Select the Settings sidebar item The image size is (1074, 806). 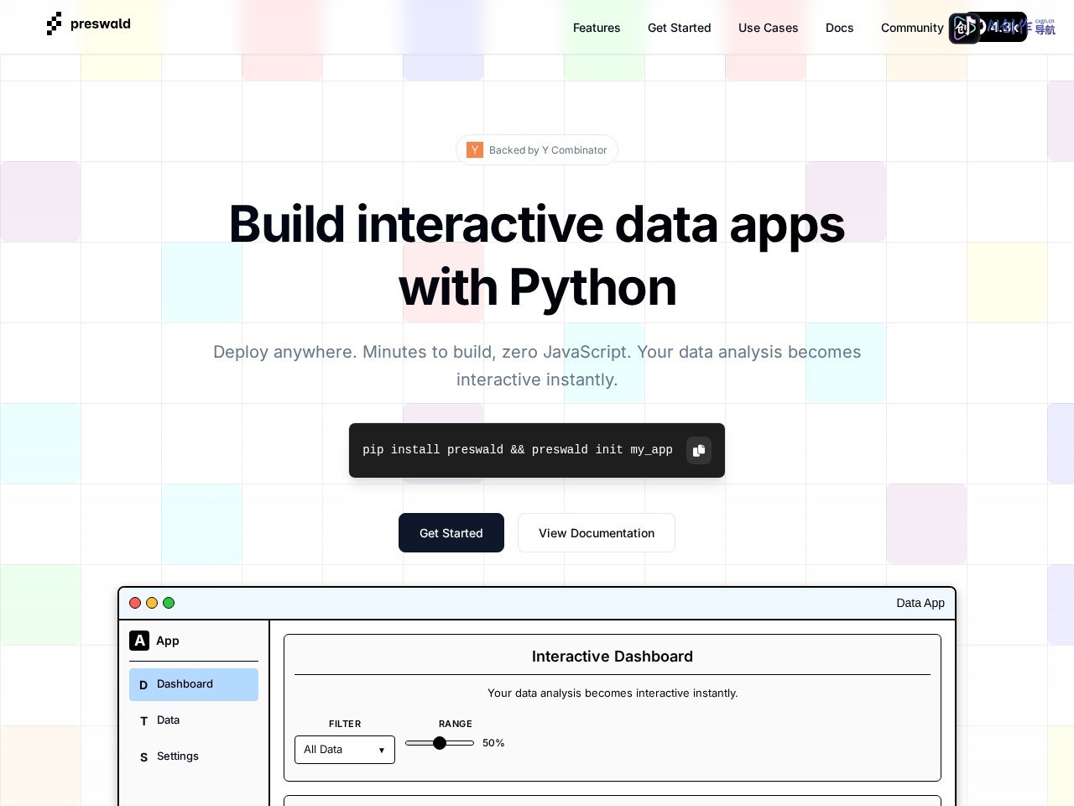tap(194, 756)
